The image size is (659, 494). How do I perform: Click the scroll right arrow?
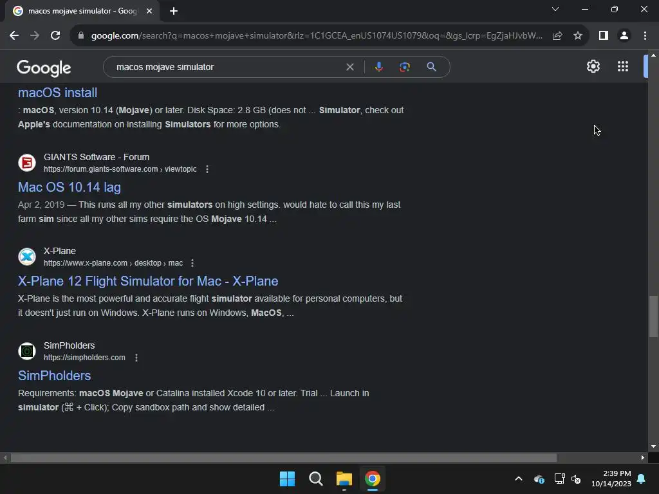click(643, 458)
